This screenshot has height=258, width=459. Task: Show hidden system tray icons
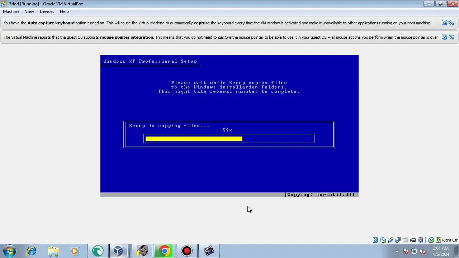(x=397, y=251)
